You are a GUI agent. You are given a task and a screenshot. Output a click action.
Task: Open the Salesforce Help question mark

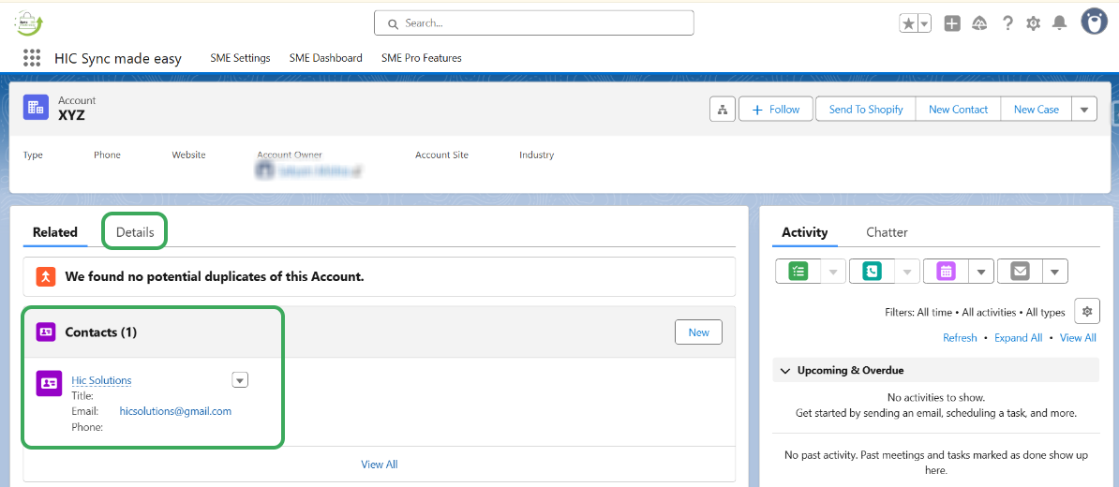click(1007, 23)
